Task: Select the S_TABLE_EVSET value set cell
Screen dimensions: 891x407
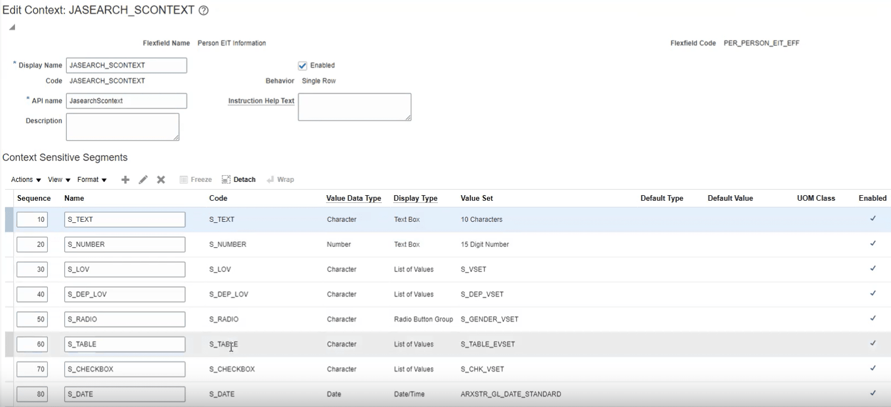Action: click(488, 344)
